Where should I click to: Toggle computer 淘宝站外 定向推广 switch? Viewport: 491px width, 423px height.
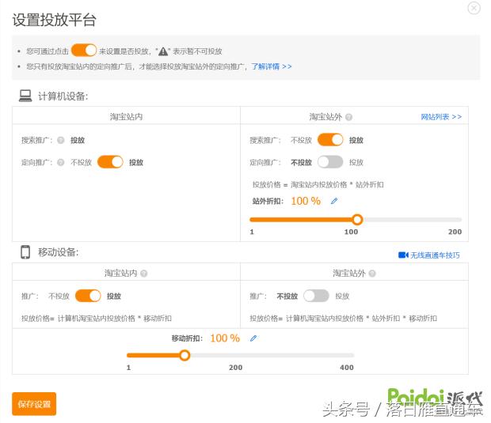(330, 162)
